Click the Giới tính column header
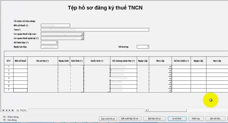Screen dimensions: 228x123 (x=77, y=61)
